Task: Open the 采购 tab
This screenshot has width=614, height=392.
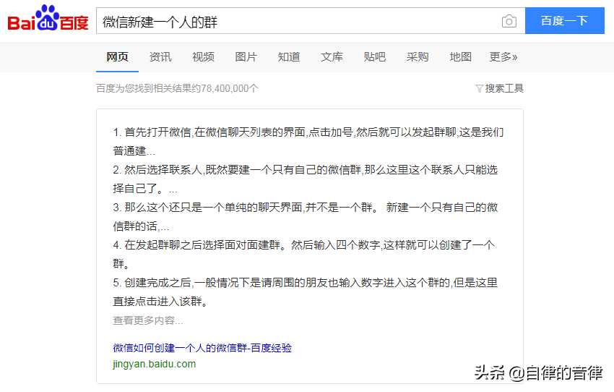Action: pos(418,57)
